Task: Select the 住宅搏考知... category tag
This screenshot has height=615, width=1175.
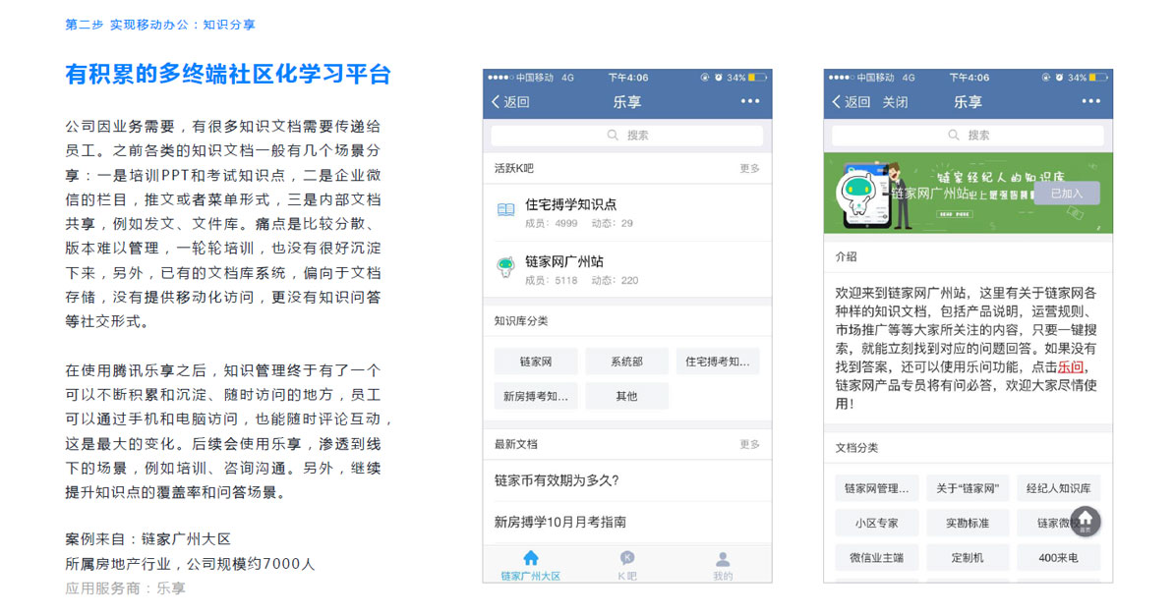Action: [717, 362]
